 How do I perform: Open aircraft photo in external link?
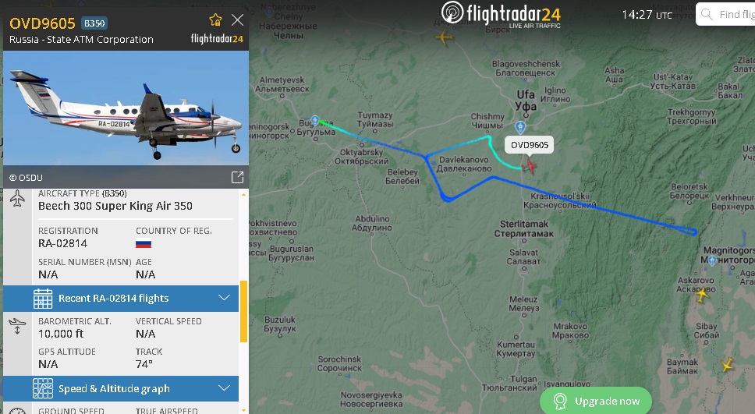237,177
